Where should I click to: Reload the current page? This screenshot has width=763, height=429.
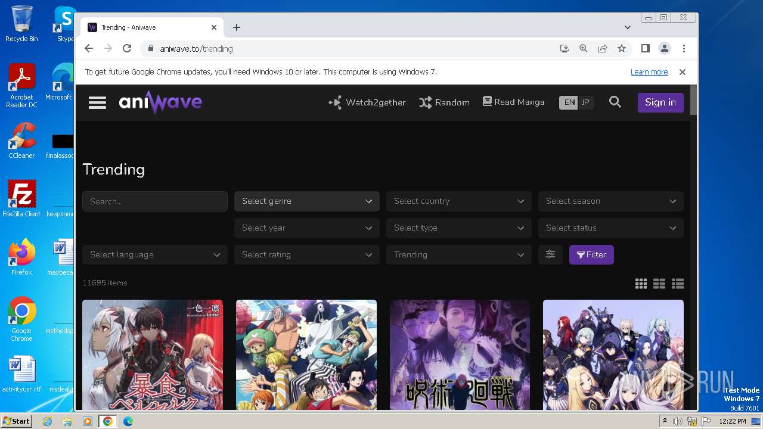127,49
